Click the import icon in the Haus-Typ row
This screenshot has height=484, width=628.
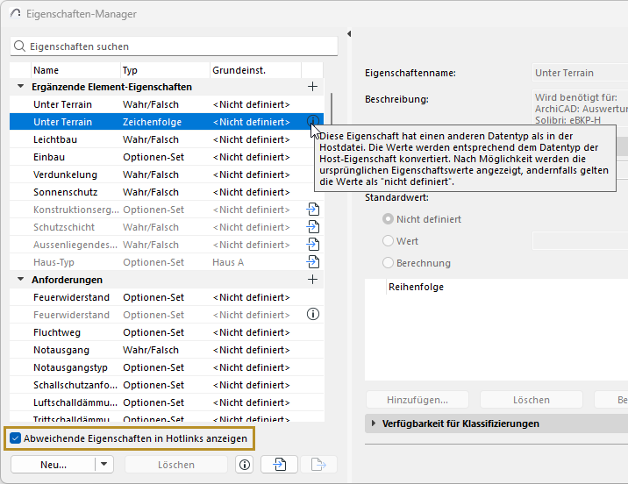click(x=312, y=262)
